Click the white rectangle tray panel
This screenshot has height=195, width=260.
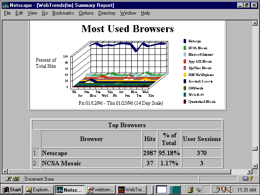162,190
